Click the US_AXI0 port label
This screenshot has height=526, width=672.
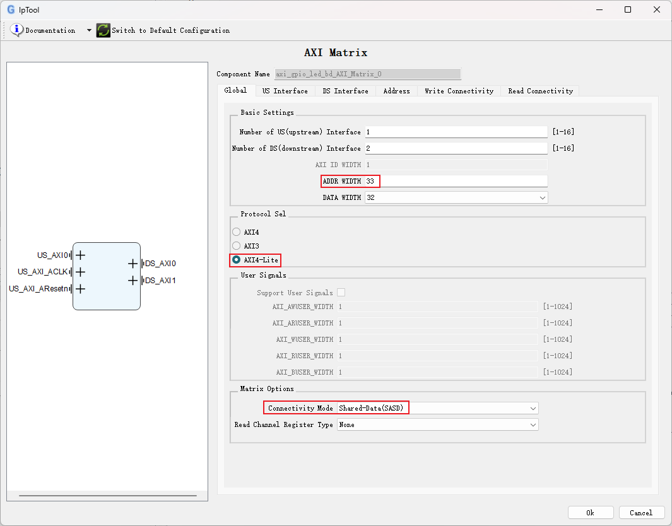(x=53, y=255)
